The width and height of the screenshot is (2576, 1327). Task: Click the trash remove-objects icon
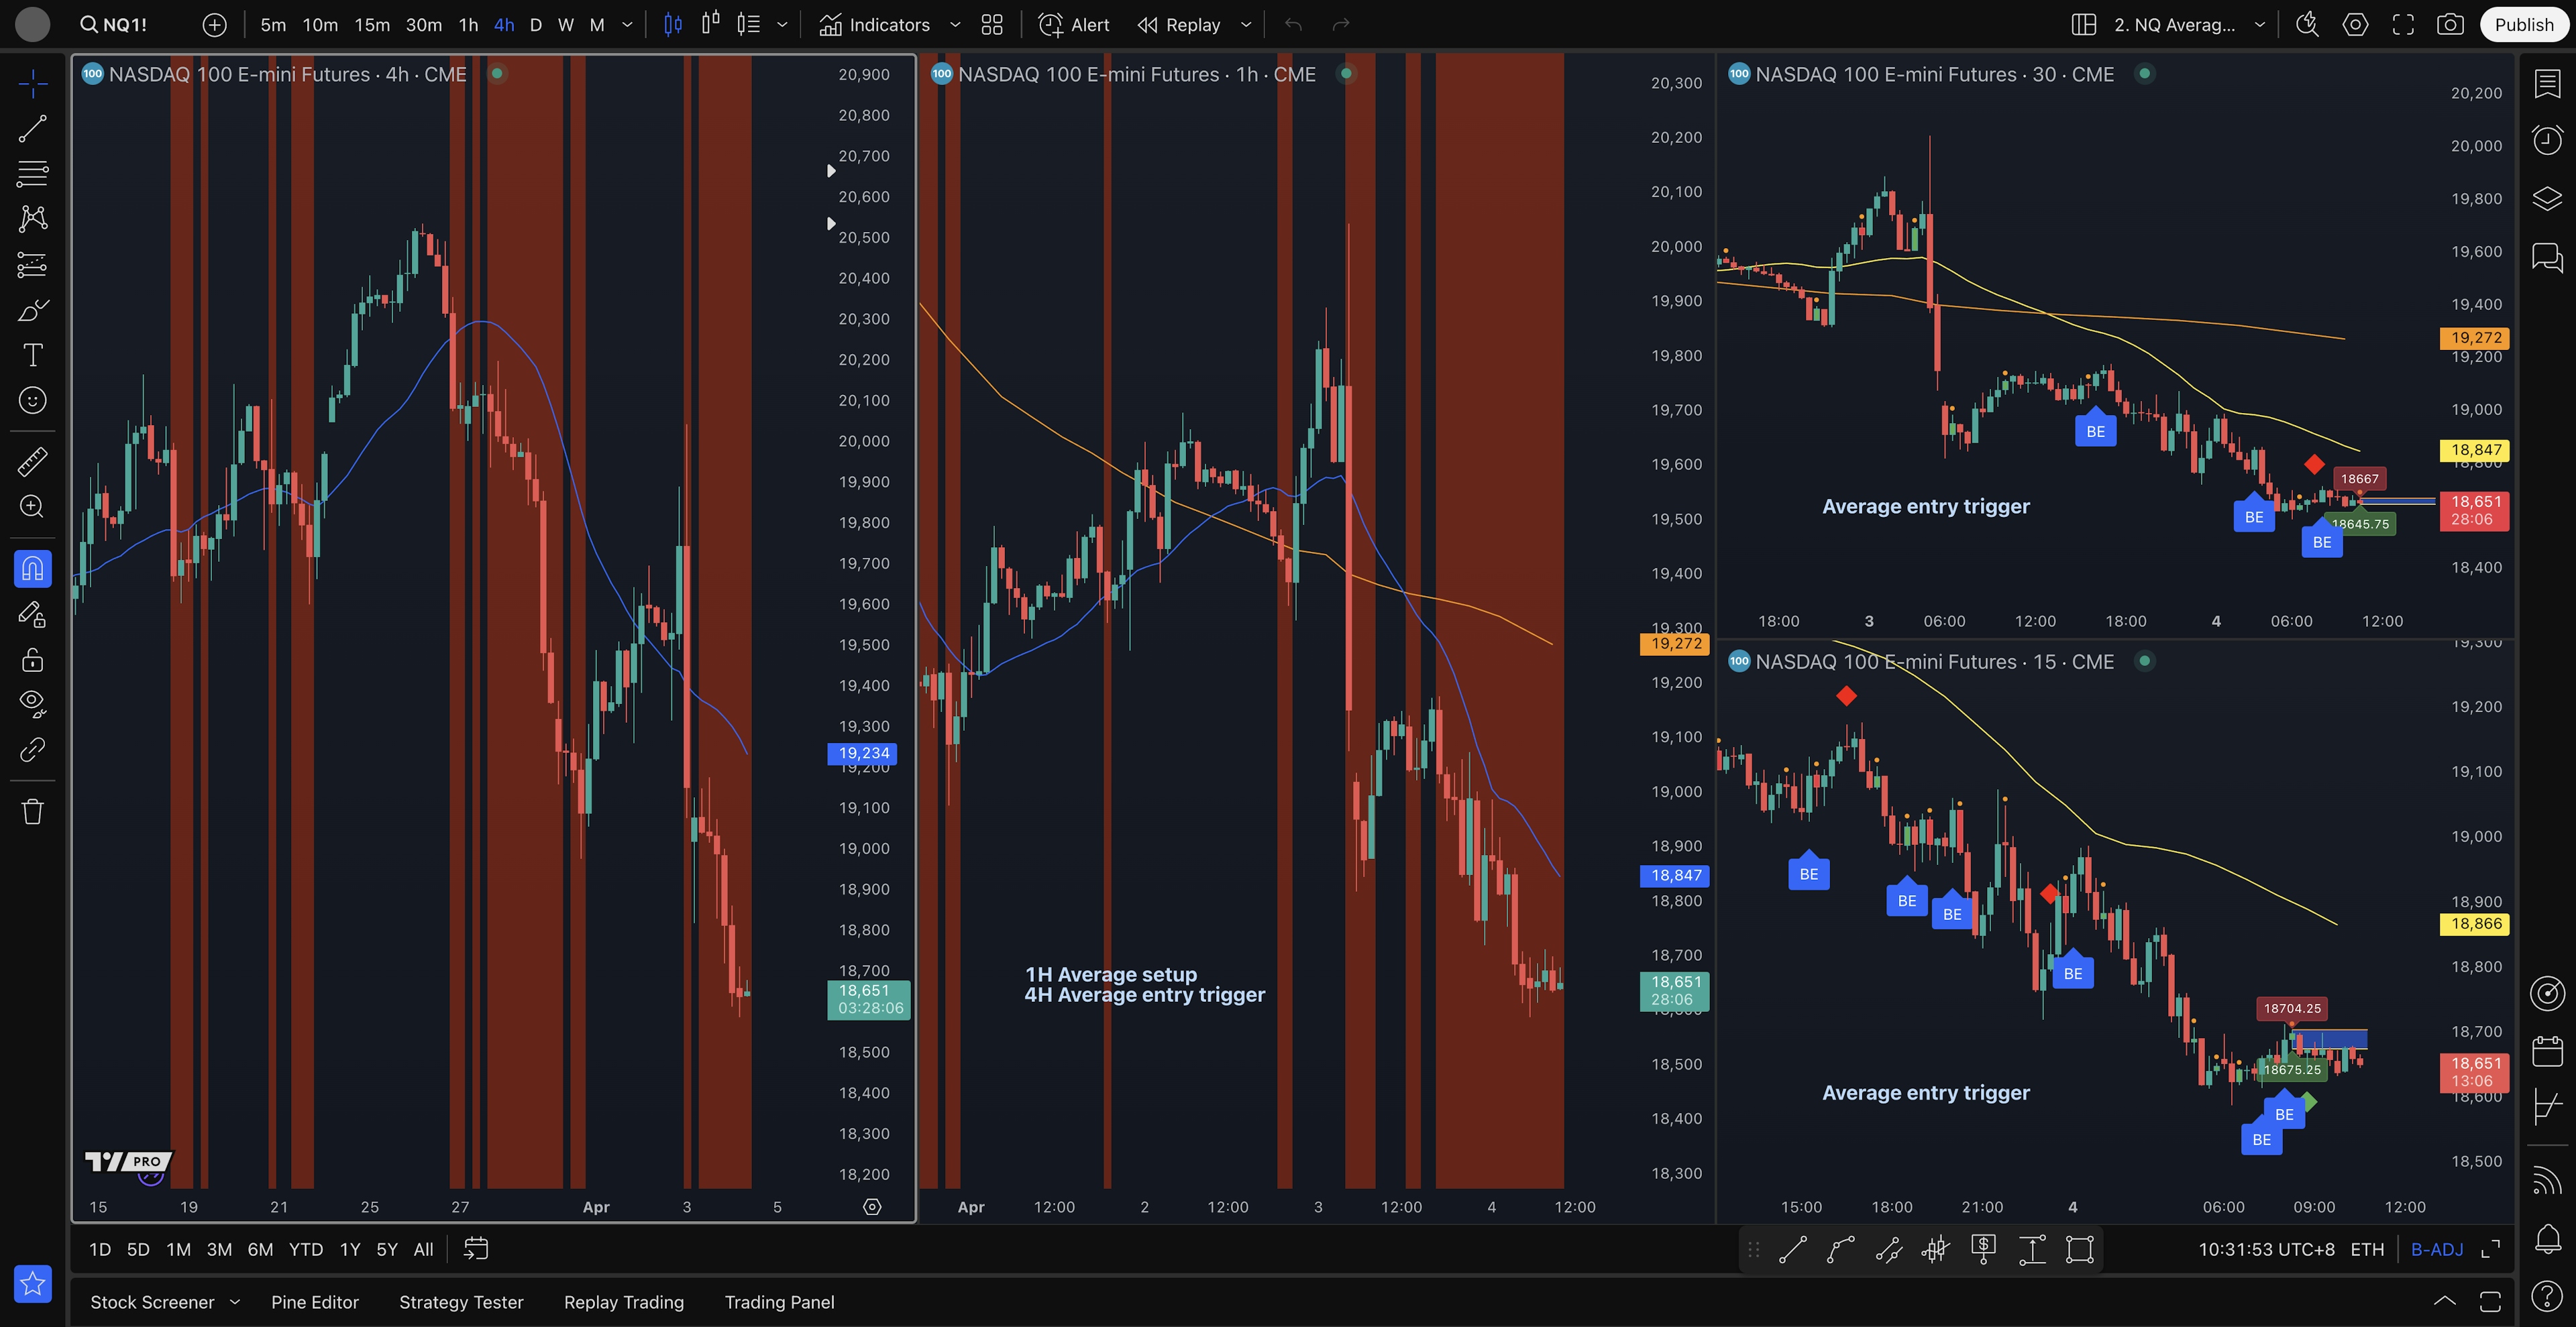pyautogui.click(x=32, y=811)
